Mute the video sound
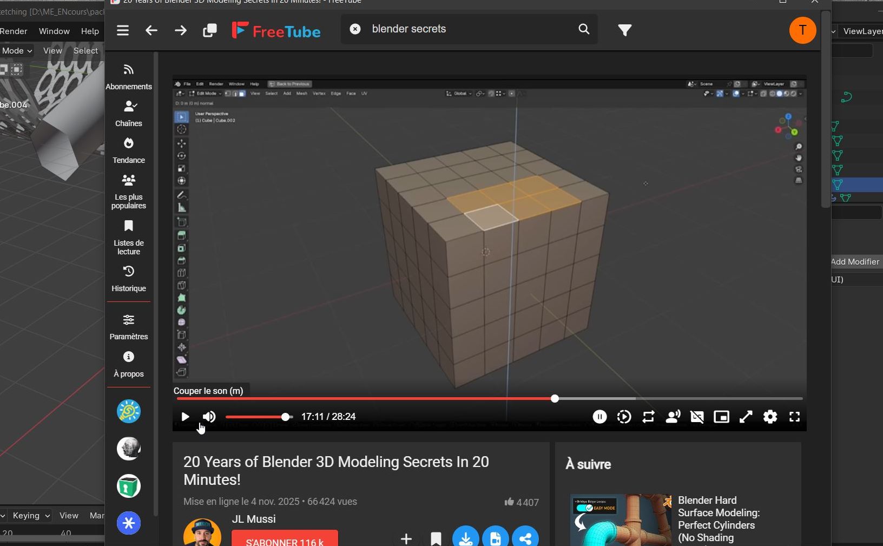The height and width of the screenshot is (546, 883). 209,417
